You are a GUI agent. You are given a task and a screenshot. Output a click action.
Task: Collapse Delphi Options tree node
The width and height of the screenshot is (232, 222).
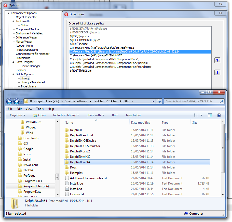click(x=13, y=74)
